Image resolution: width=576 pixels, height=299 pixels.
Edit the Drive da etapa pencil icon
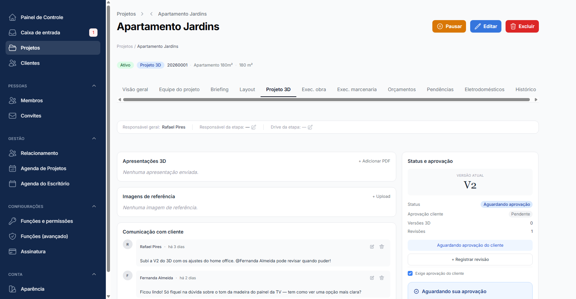pos(310,127)
